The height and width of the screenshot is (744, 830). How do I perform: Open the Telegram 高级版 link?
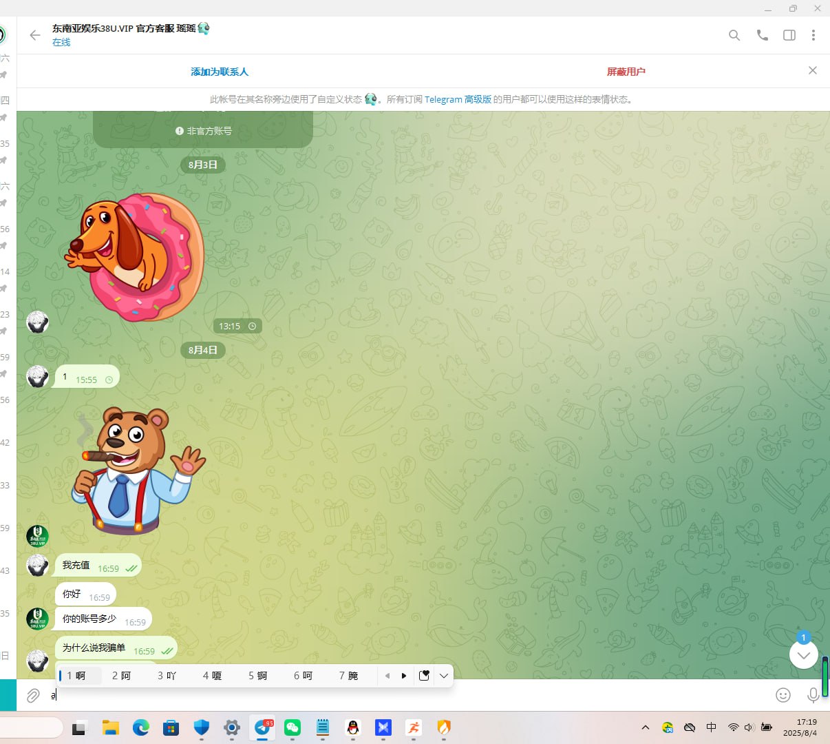(458, 99)
